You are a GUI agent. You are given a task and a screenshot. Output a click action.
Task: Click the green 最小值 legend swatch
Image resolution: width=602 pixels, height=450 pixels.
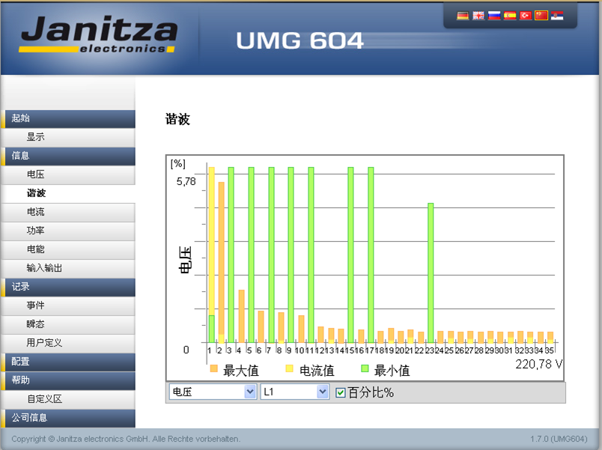(365, 369)
